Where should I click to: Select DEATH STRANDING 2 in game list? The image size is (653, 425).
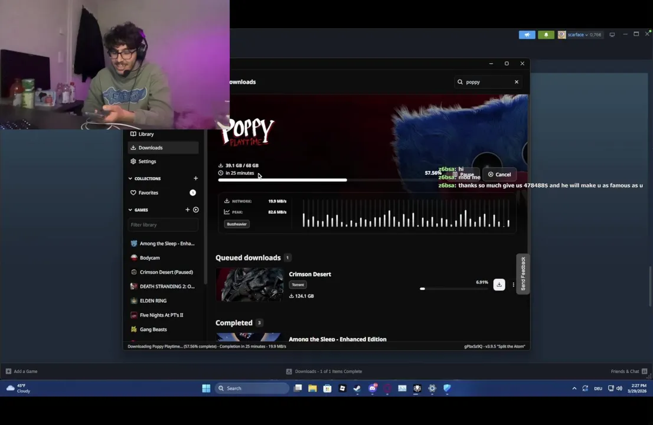tap(163, 286)
